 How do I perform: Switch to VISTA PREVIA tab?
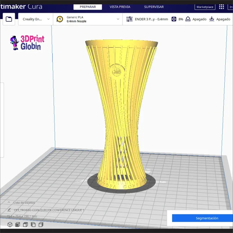[120, 7]
